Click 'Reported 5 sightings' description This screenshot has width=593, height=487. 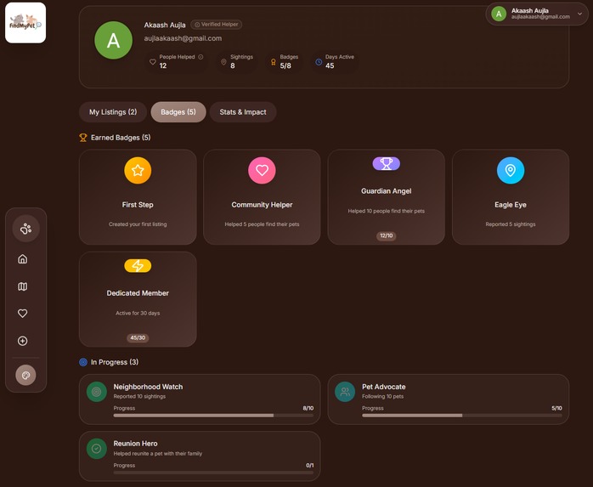click(511, 224)
